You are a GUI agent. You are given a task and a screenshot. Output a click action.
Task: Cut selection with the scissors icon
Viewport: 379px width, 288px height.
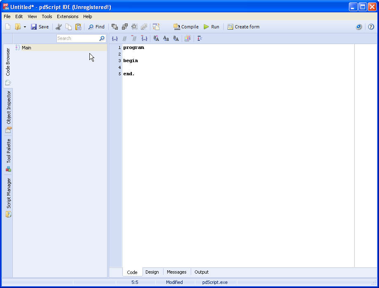[x=58, y=27]
